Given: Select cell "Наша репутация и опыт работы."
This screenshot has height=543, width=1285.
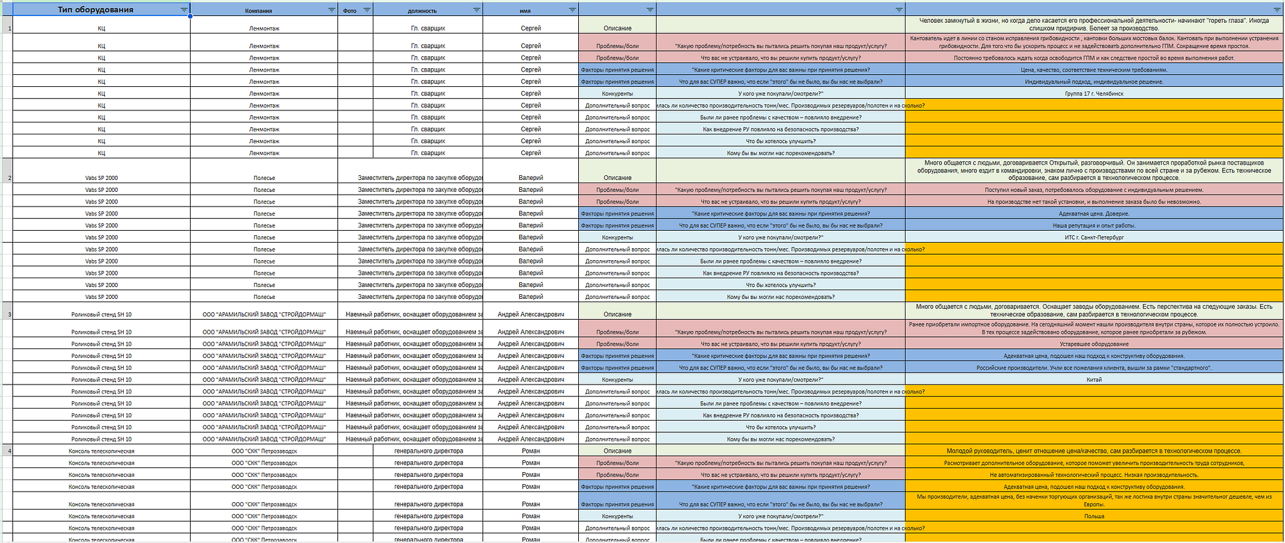Looking at the screenshot, I should pyautogui.click(x=1094, y=225).
